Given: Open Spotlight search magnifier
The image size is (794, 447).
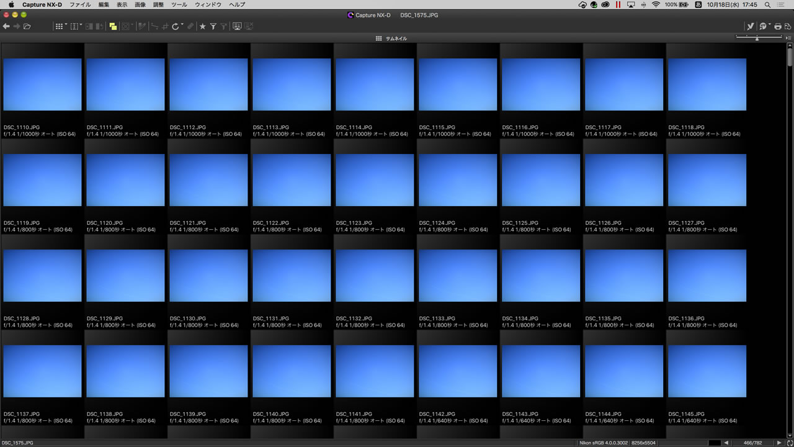Looking at the screenshot, I should [x=767, y=4].
